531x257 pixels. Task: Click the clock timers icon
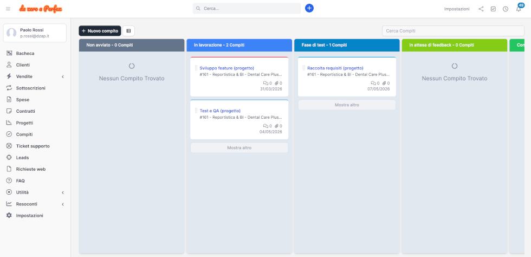(506, 9)
